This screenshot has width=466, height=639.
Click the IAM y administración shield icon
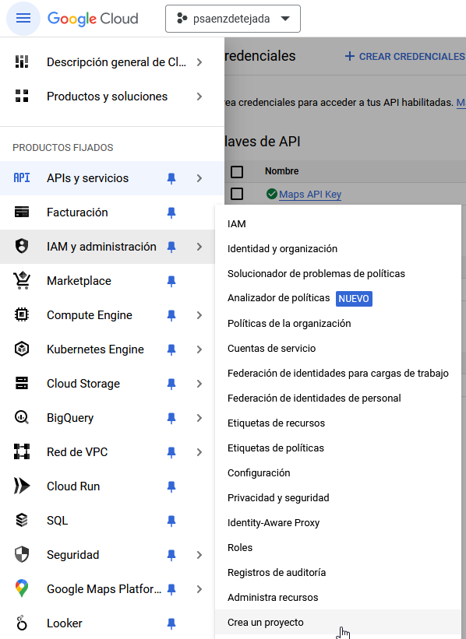pyautogui.click(x=22, y=247)
